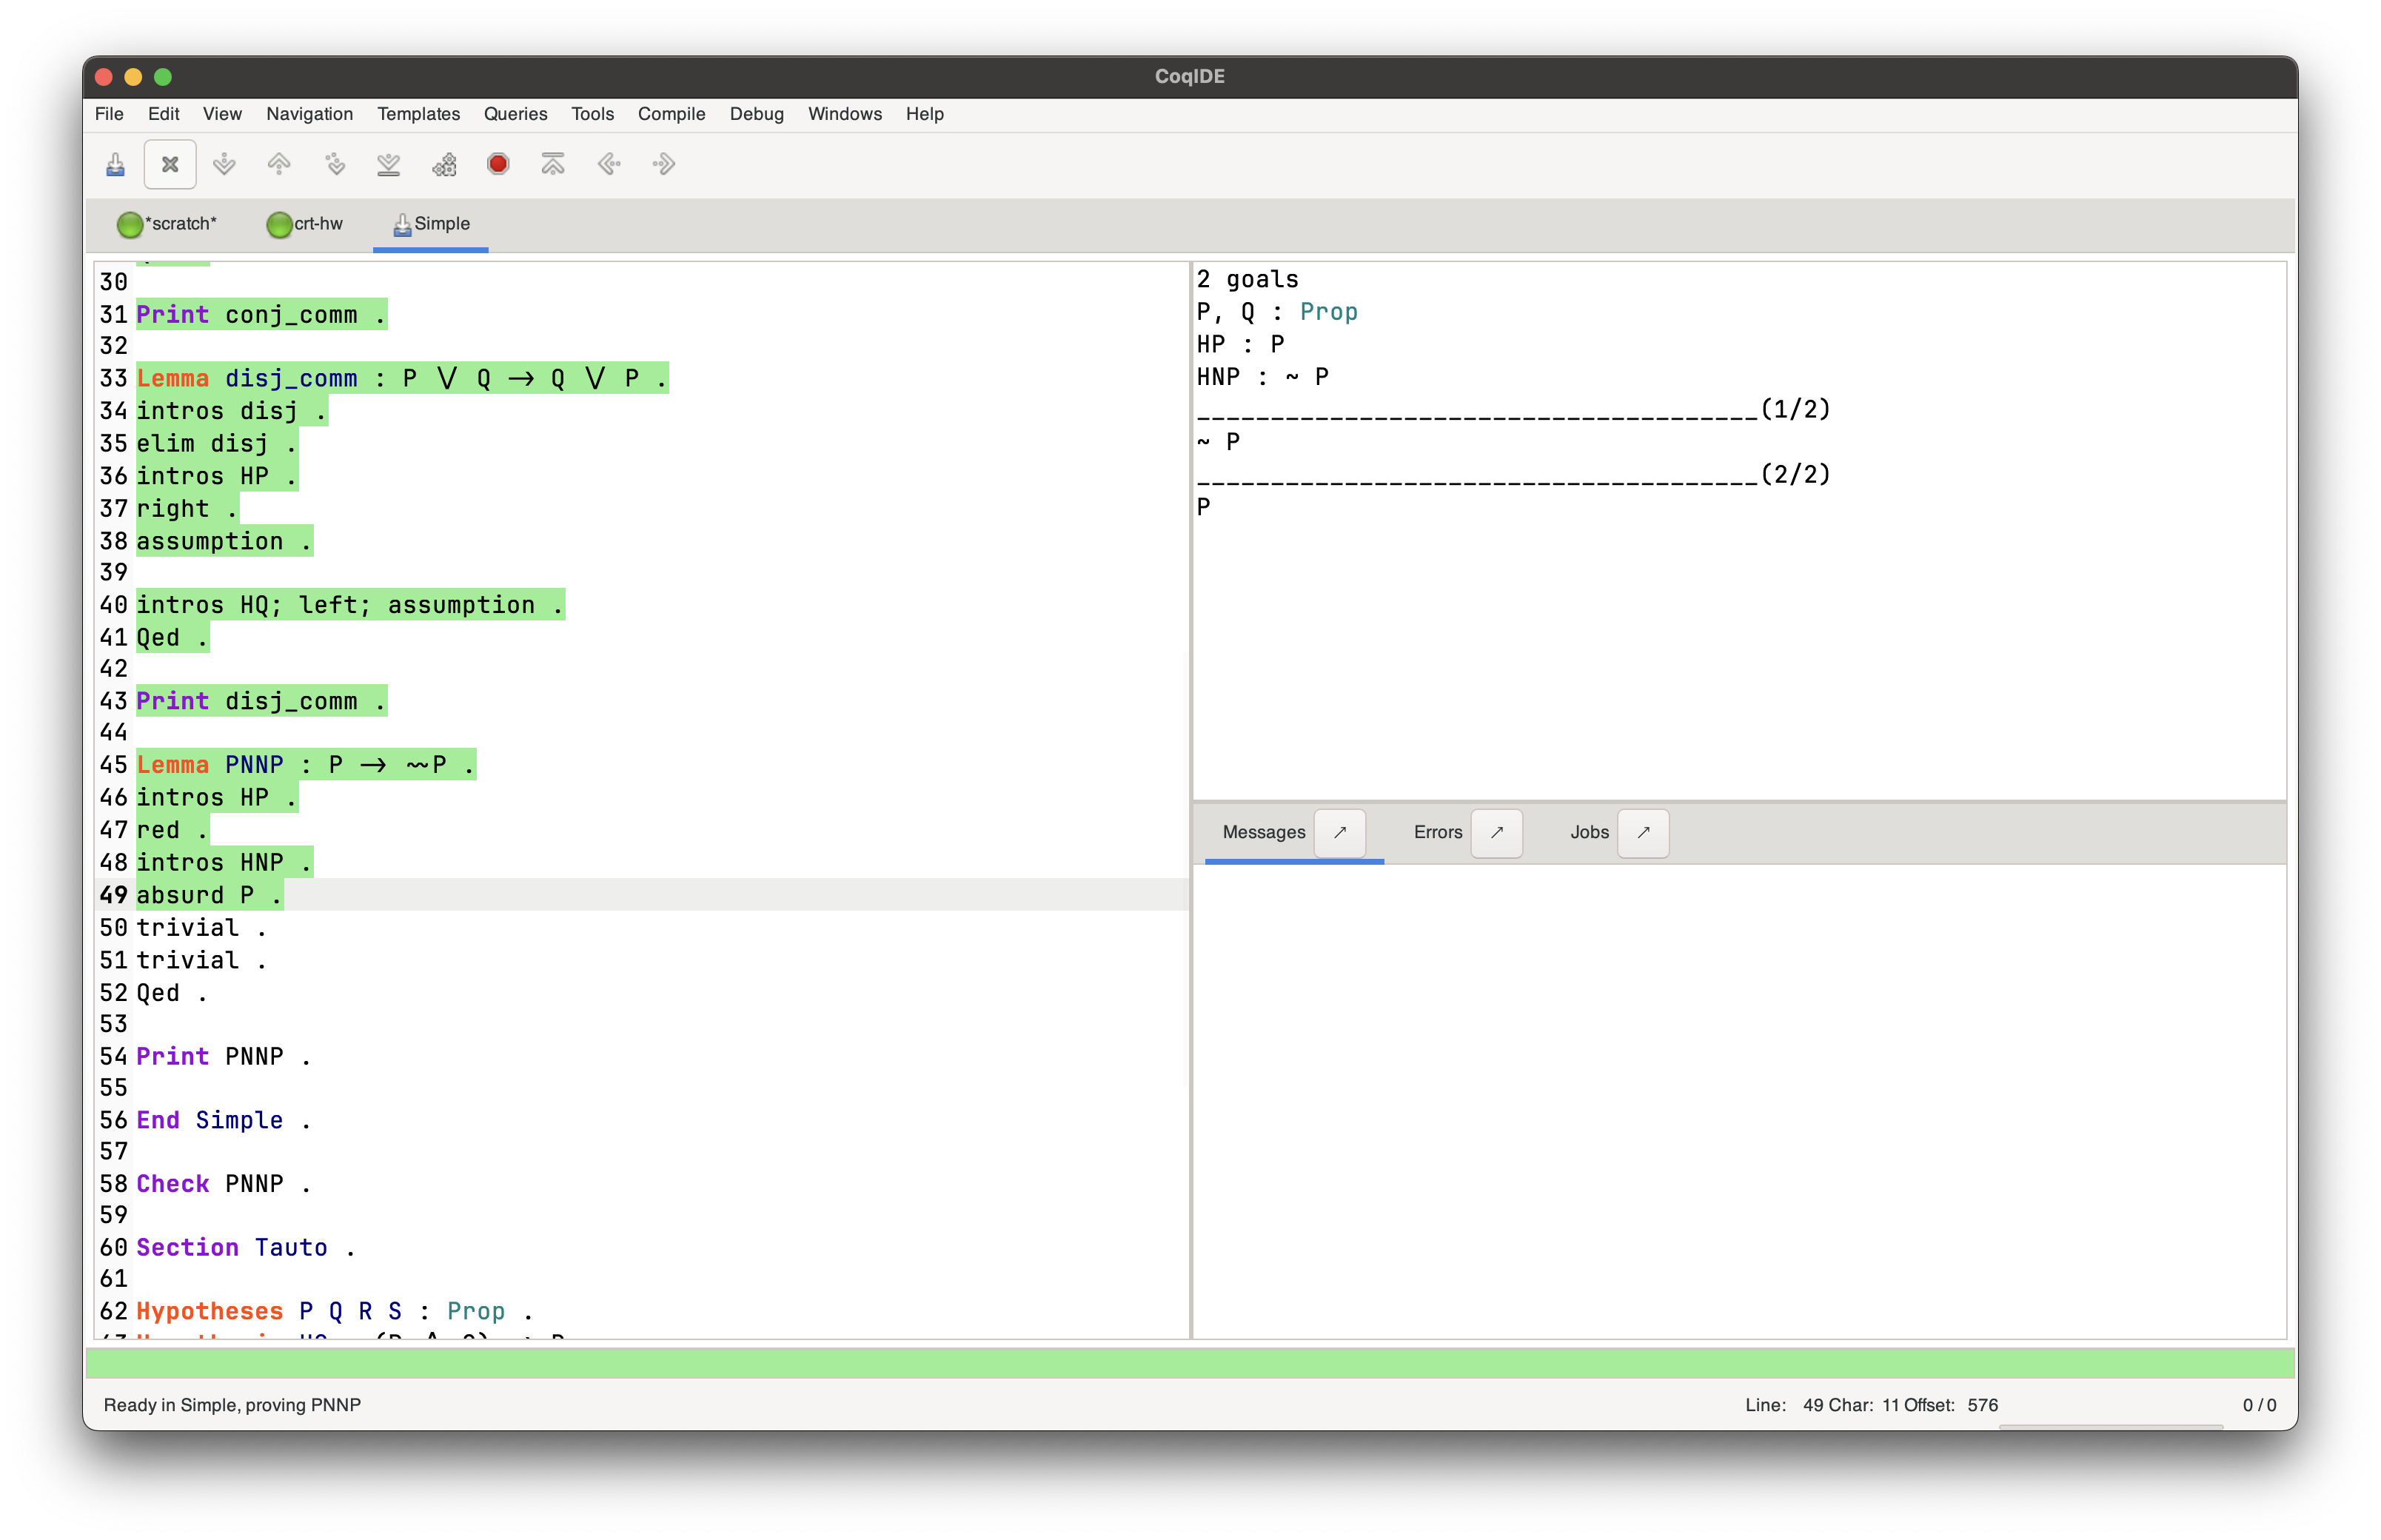Click 'Hypotheses P Q R S : Prop' line
The image size is (2381, 1540).
(334, 1311)
